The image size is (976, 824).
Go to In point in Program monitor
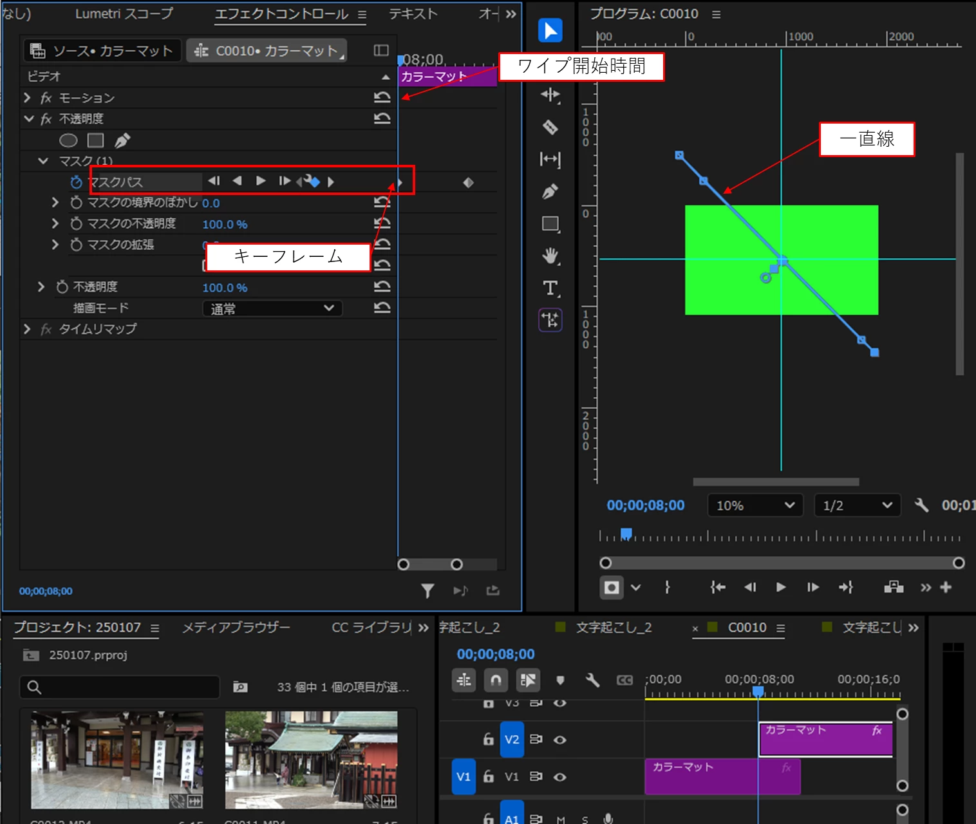tap(718, 587)
